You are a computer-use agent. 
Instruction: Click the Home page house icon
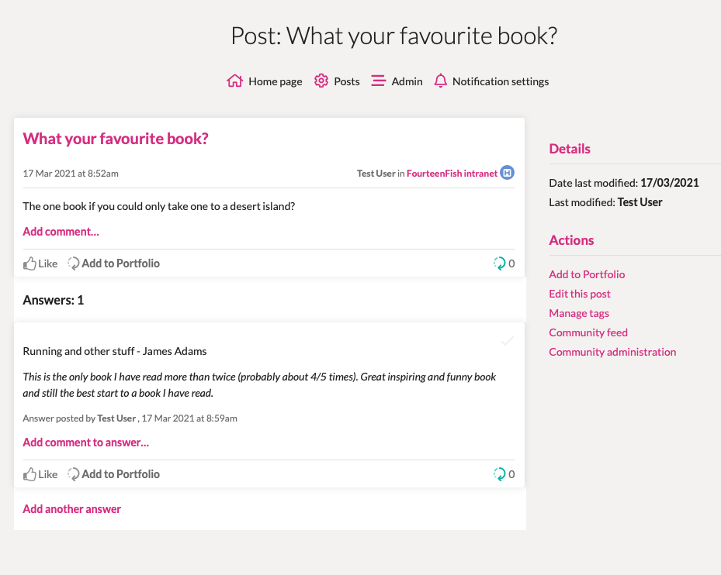(234, 81)
